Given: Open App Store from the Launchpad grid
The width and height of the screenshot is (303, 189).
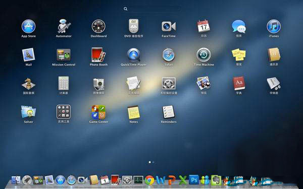Looking at the screenshot, I should pyautogui.click(x=28, y=26).
